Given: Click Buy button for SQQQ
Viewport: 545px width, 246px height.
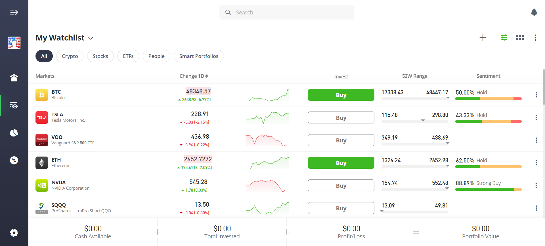Looking at the screenshot, I should click(x=341, y=208).
